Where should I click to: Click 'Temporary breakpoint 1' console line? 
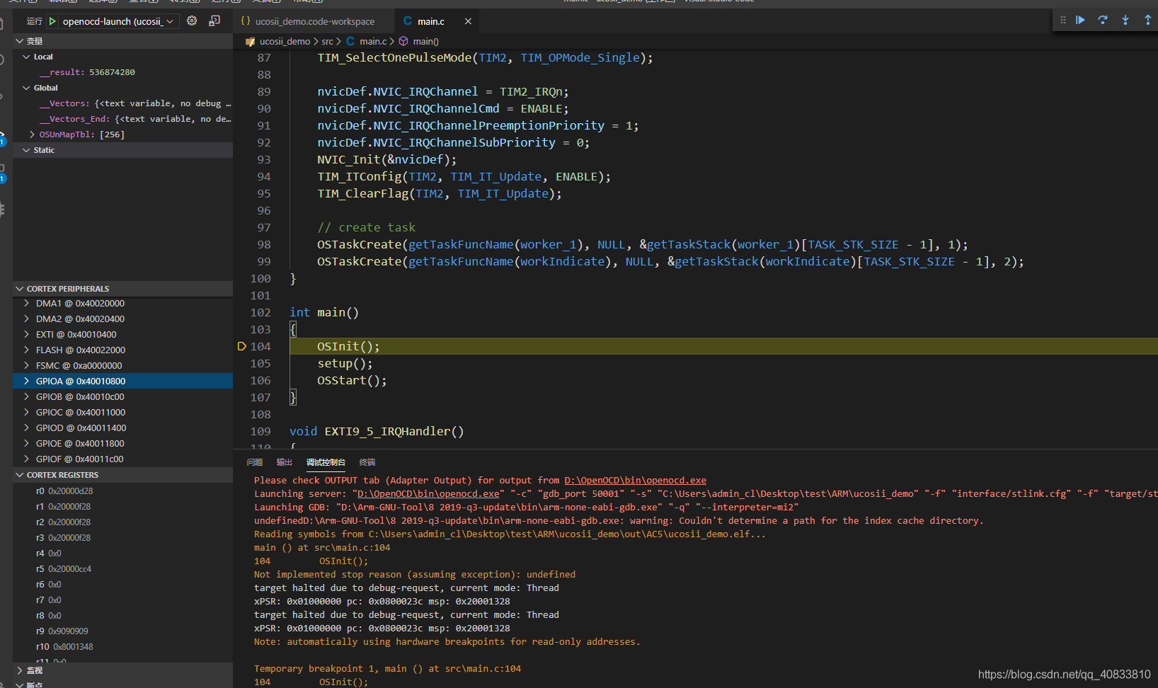387,668
